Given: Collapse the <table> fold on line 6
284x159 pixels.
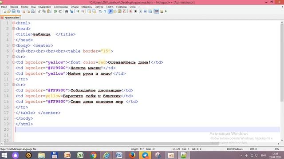Looking at the screenshot, I should (14, 51).
